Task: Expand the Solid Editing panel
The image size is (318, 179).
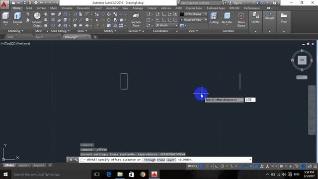Action: click(60, 31)
